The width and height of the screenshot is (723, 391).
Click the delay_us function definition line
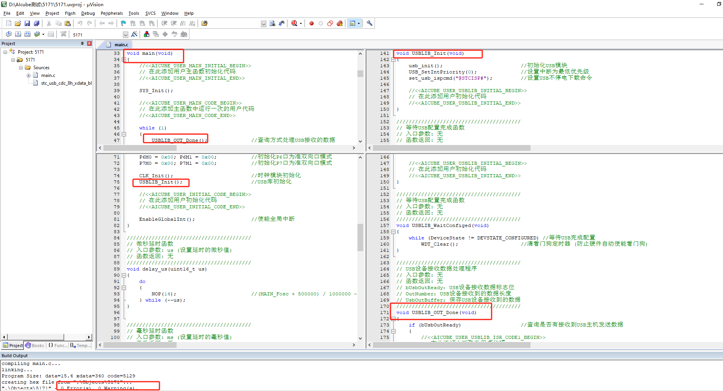pyautogui.click(x=167, y=269)
